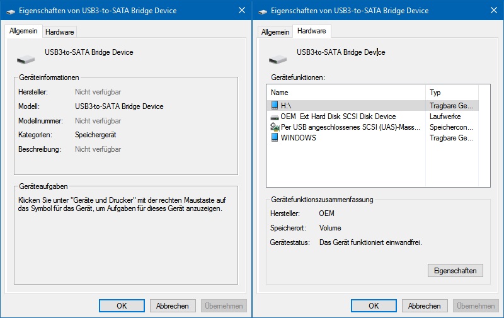Sort device functions by Typ column
Viewport: 504px width, 318px height.
tap(452, 93)
